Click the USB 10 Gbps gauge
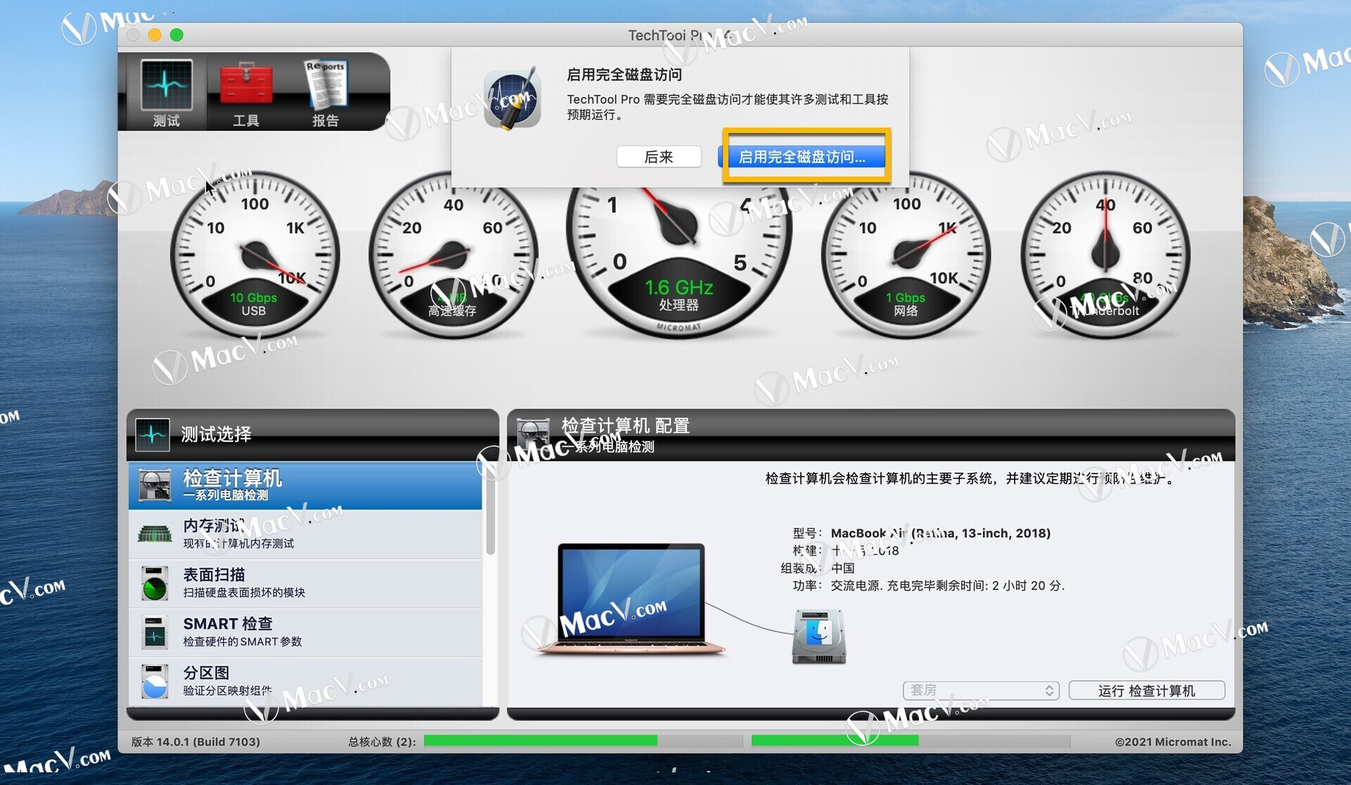 [x=255, y=255]
